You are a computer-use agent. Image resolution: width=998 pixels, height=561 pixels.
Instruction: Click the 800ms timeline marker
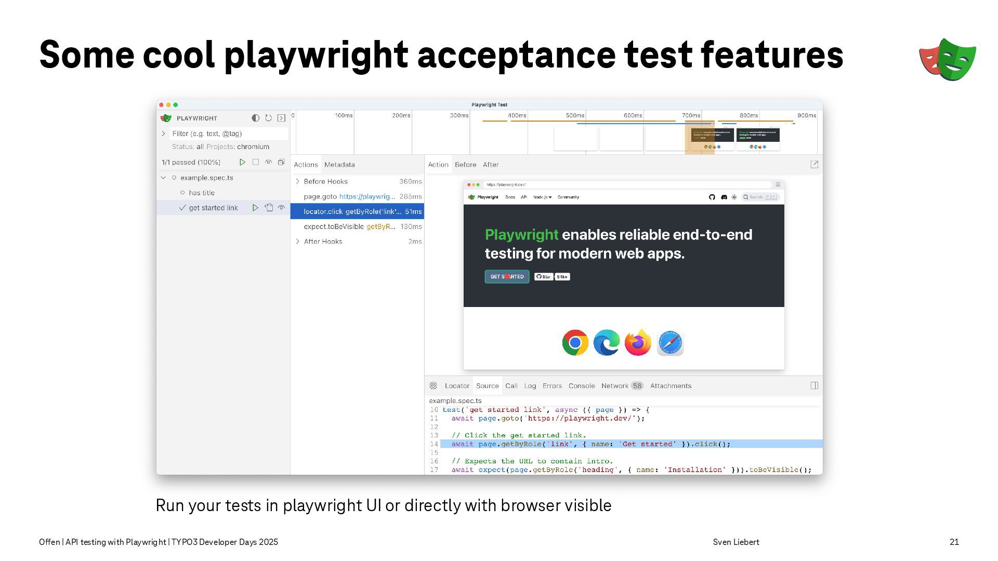748,115
